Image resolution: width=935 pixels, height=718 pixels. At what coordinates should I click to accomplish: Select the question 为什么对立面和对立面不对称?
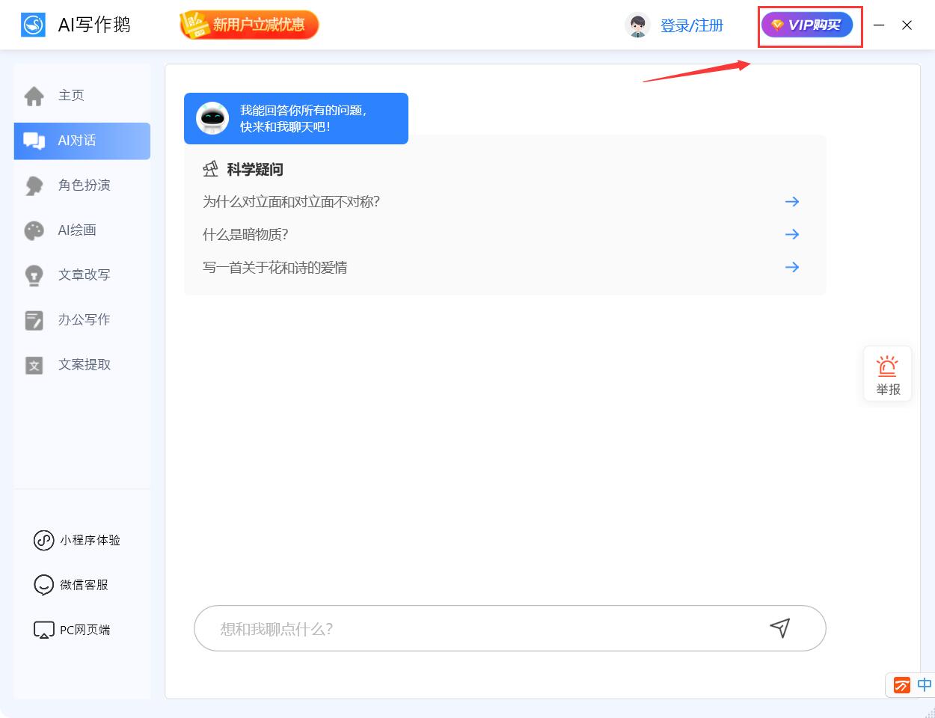pyautogui.click(x=292, y=202)
